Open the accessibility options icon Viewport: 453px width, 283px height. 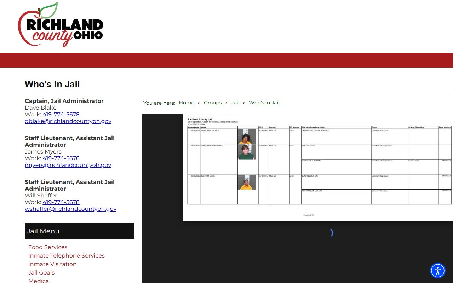tap(438, 271)
